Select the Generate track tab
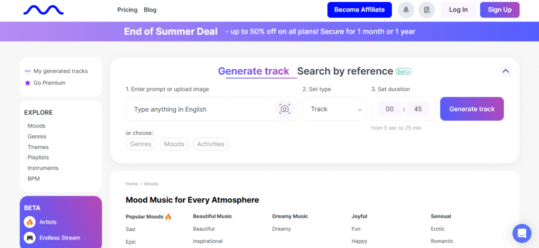Screen dimensions: 539x248 point(254,71)
